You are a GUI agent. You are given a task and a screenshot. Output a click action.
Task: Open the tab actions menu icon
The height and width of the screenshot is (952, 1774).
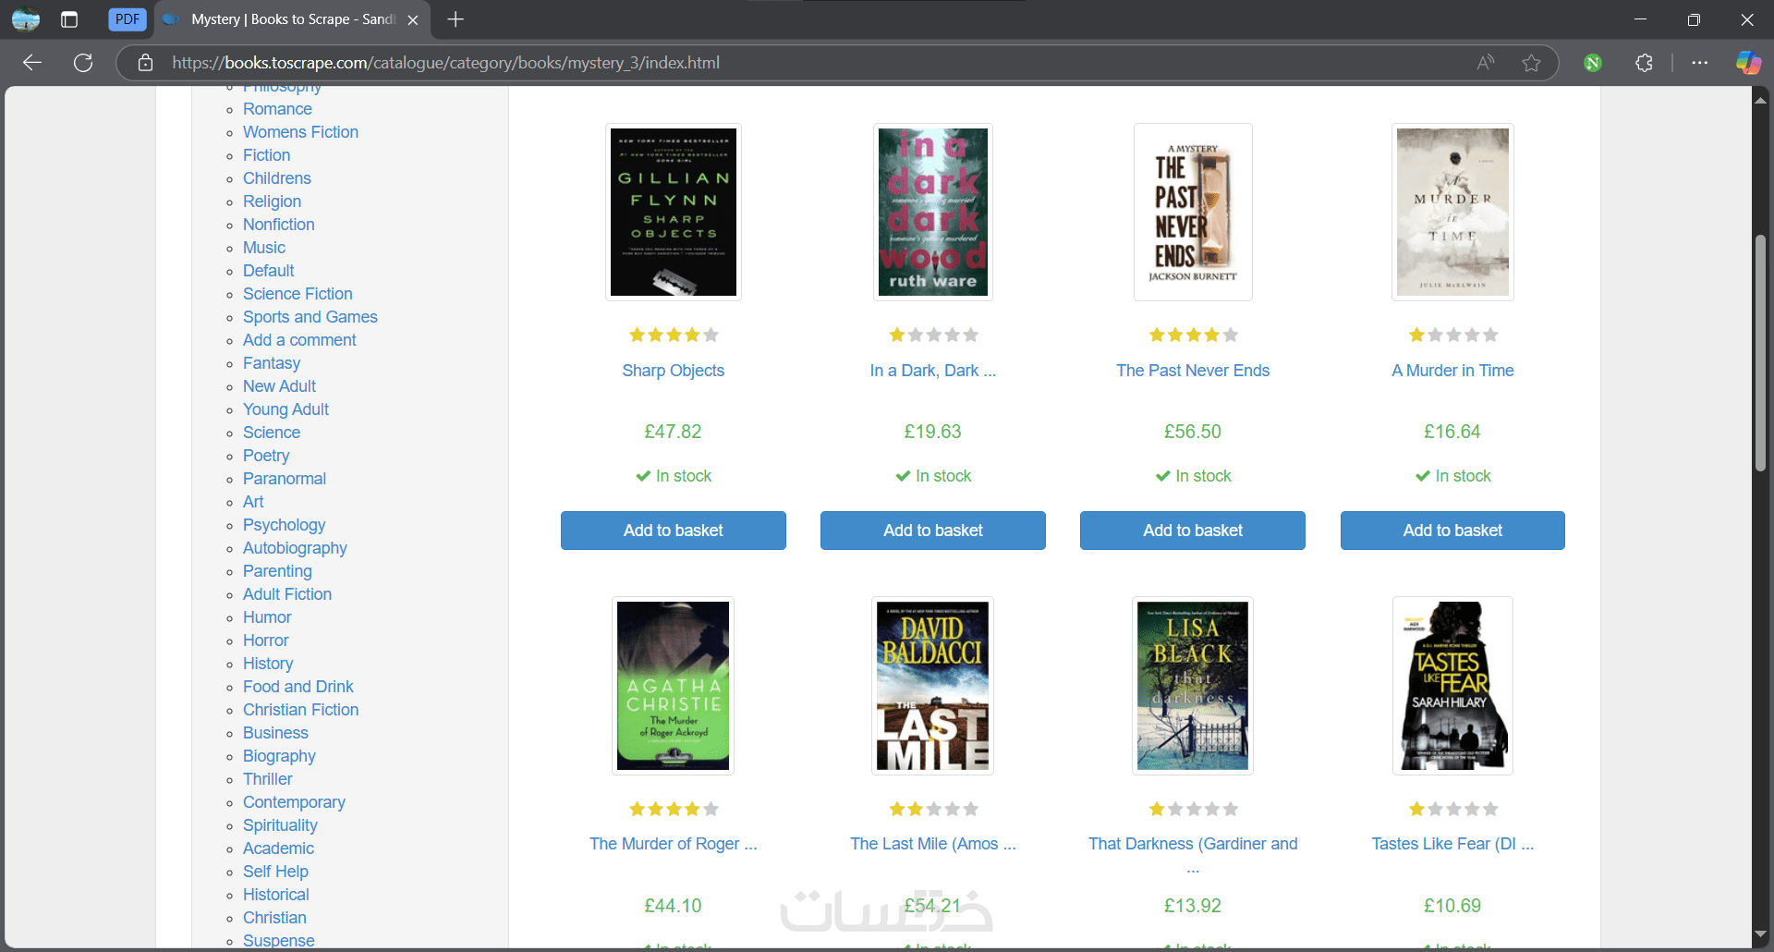pyautogui.click(x=69, y=19)
